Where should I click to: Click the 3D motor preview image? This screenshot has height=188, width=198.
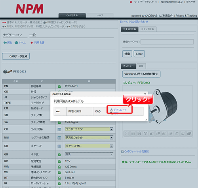(x=163, y=106)
